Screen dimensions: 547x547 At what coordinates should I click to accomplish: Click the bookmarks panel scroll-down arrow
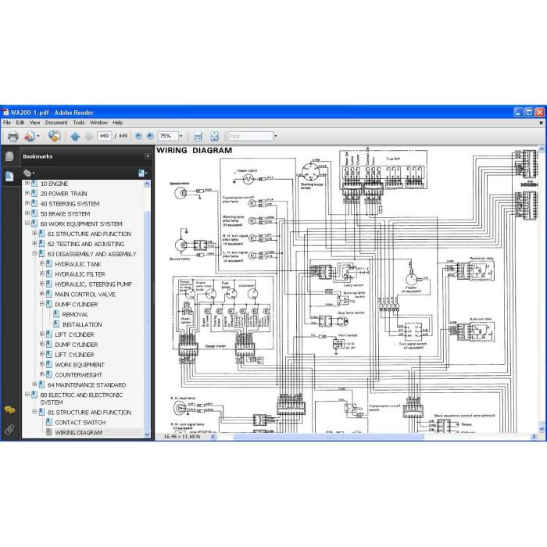click(147, 434)
